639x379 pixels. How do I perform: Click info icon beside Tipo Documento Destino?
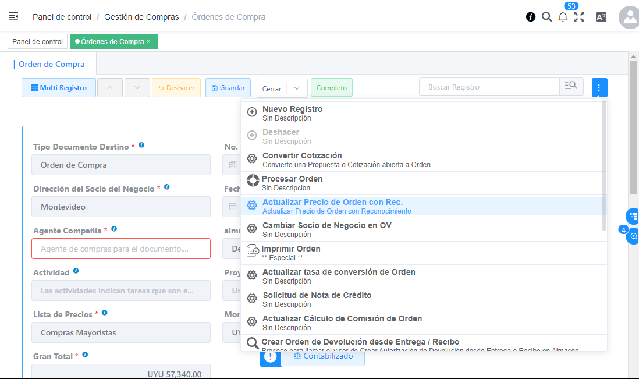(141, 145)
